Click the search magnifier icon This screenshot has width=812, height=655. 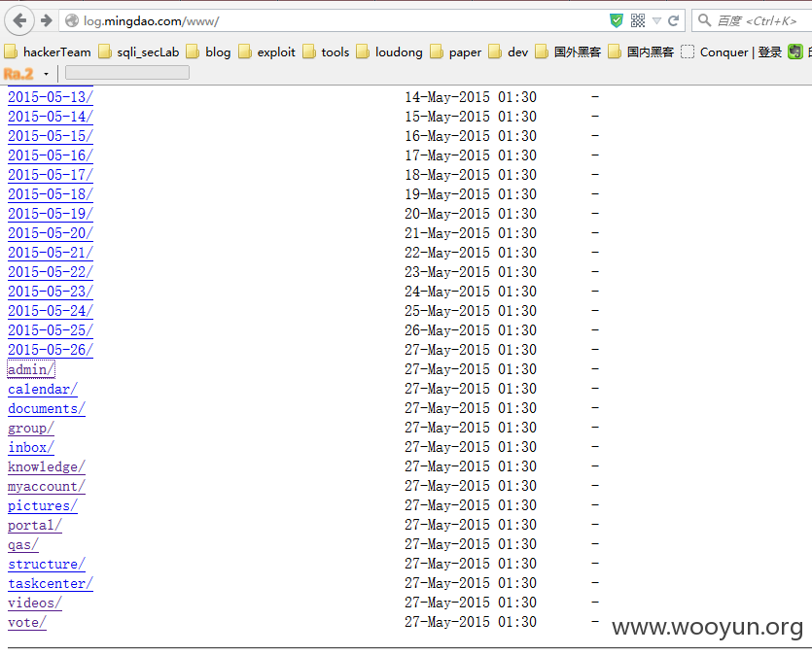(704, 20)
